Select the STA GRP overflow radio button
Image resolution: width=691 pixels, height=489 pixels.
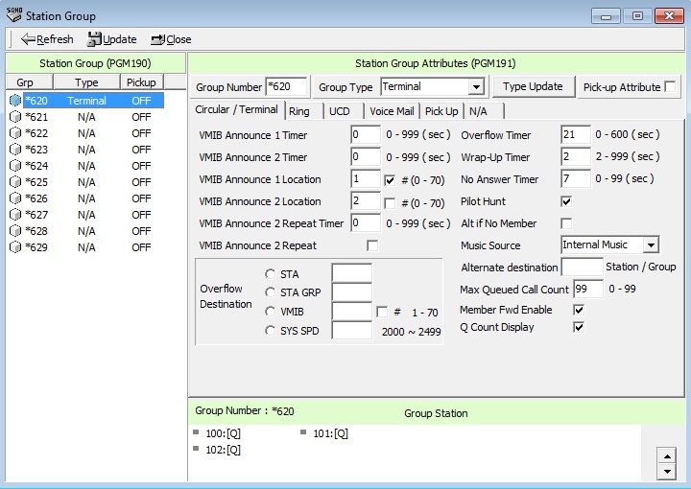tap(270, 293)
